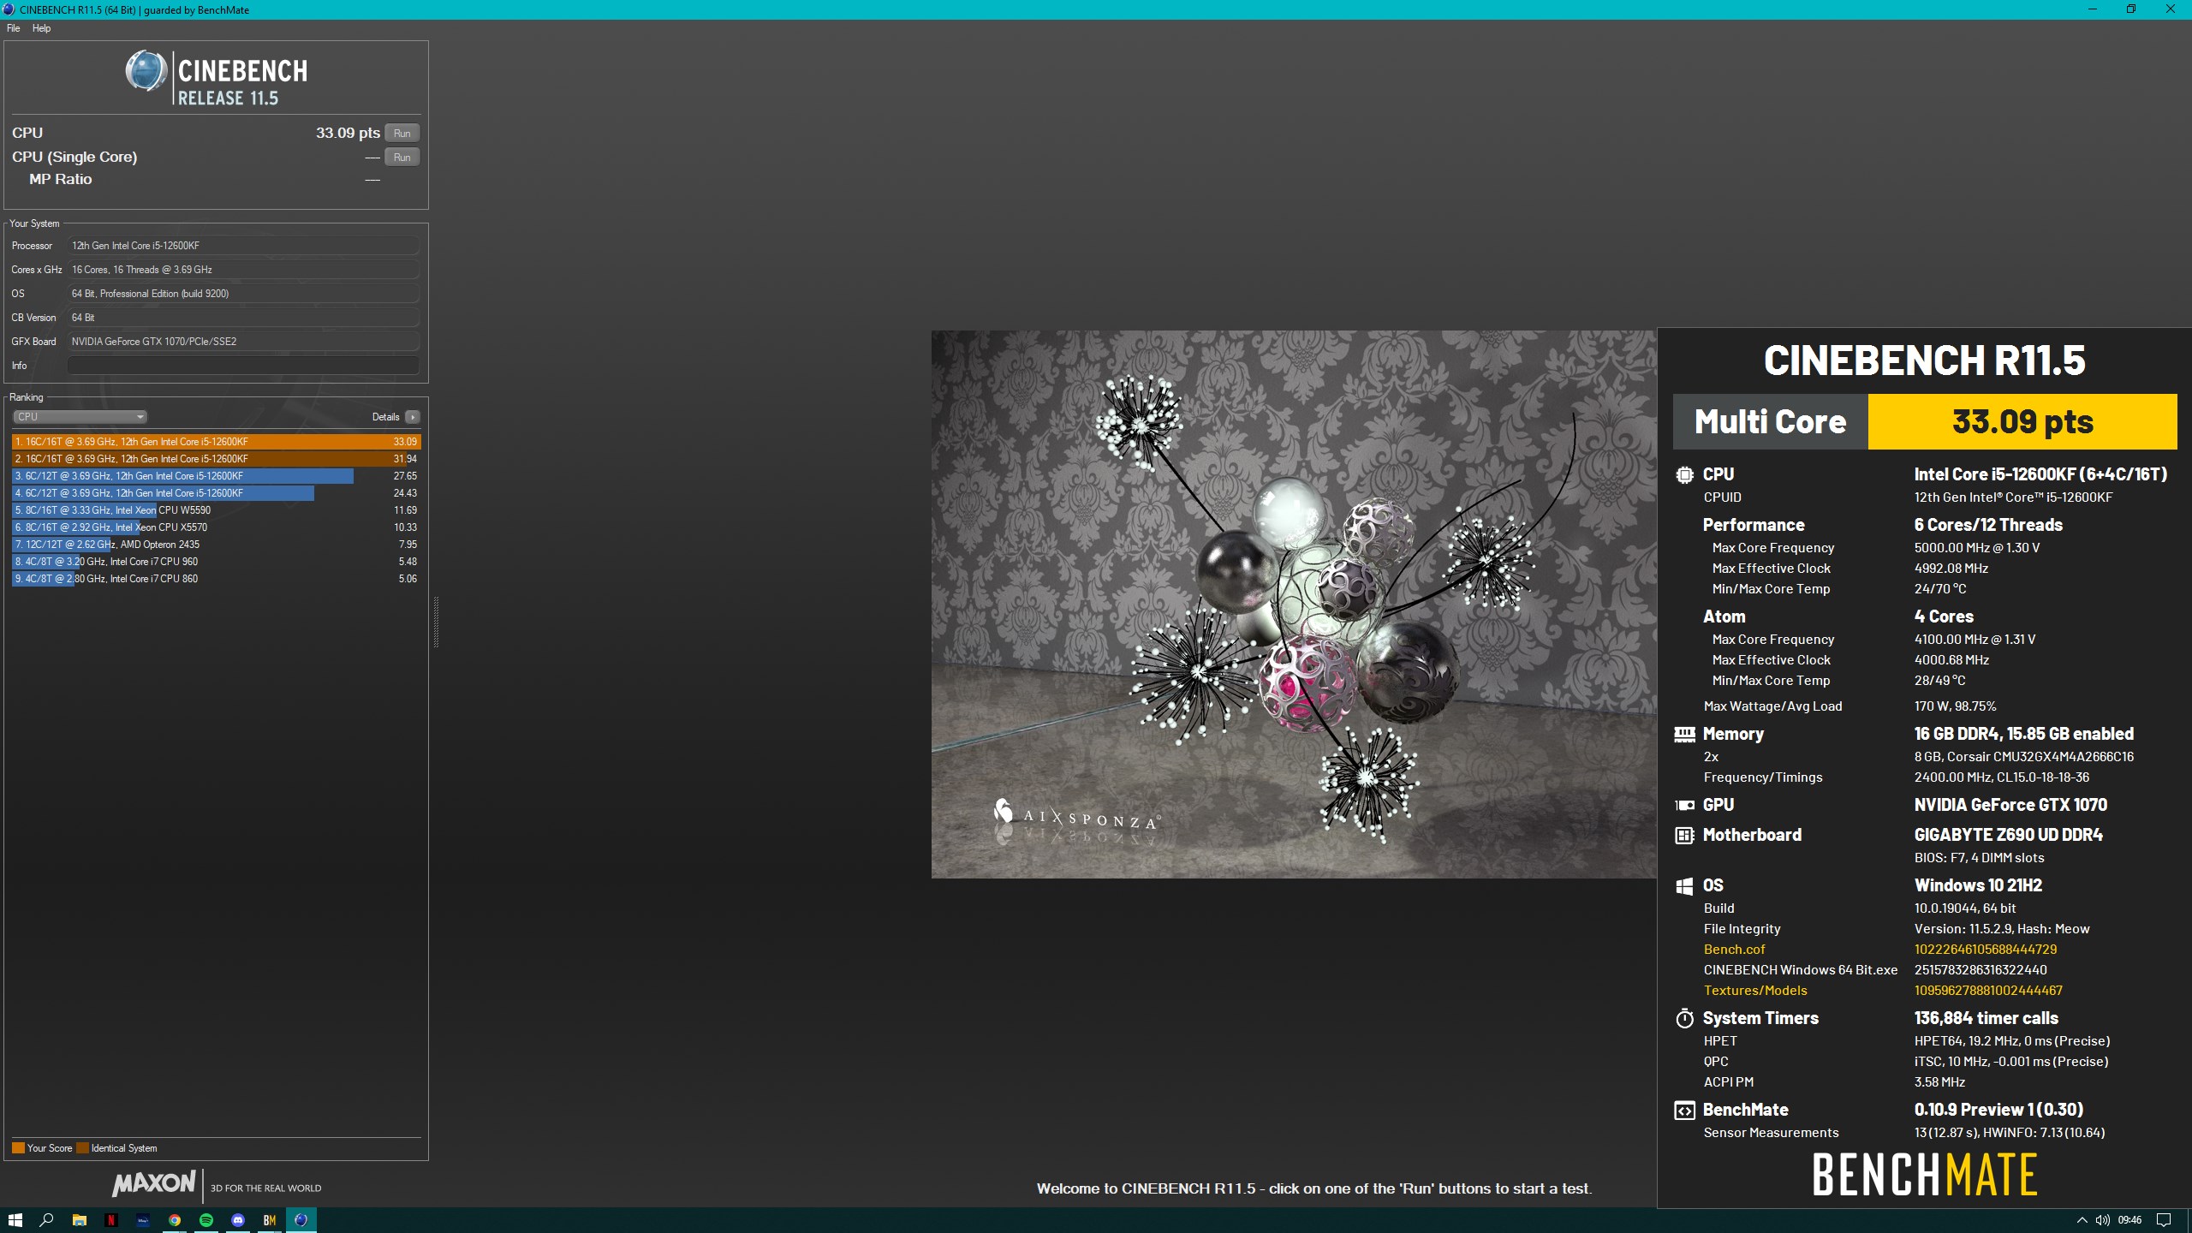
Task: Open Discord from the taskbar
Action: [x=237, y=1220]
